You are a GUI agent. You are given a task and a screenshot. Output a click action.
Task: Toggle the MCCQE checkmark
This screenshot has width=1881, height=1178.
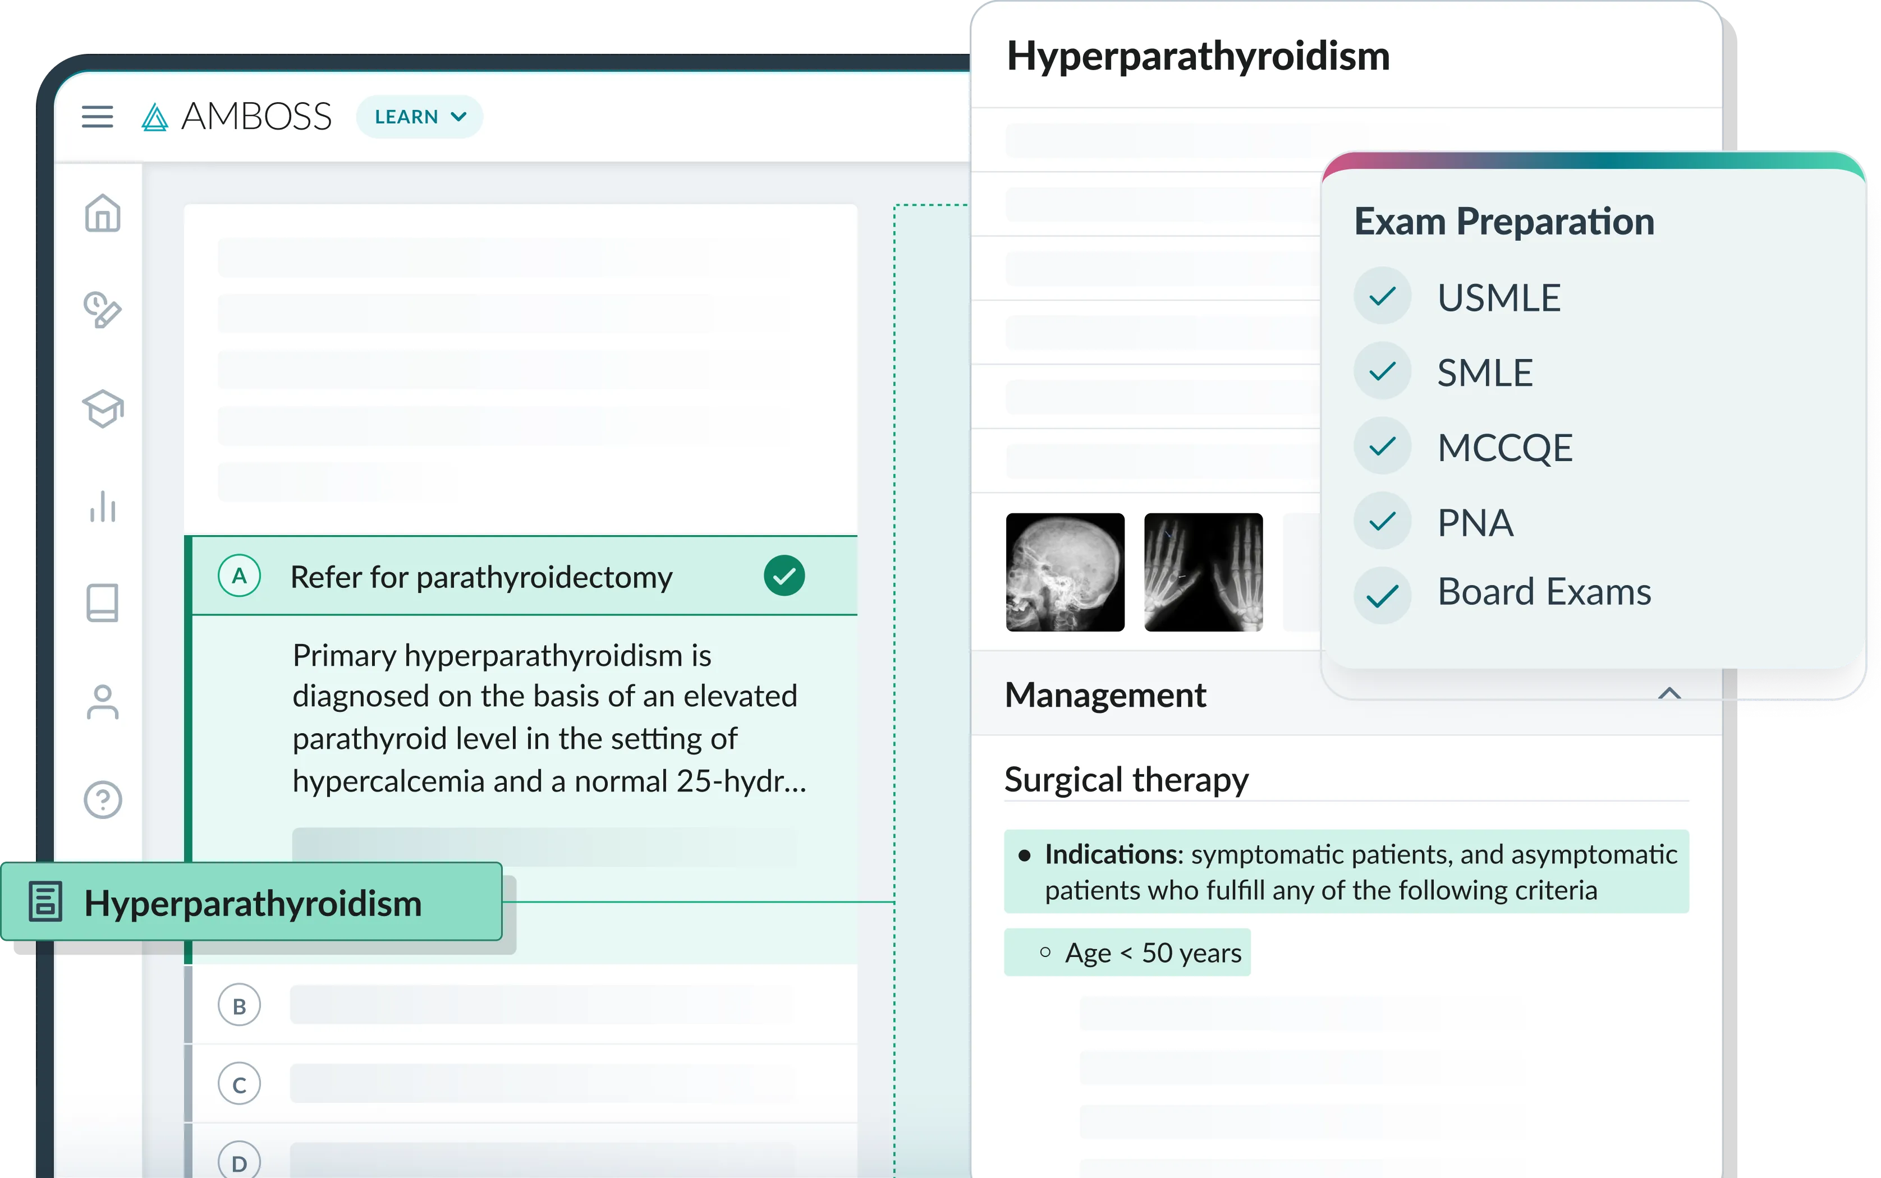point(1382,447)
